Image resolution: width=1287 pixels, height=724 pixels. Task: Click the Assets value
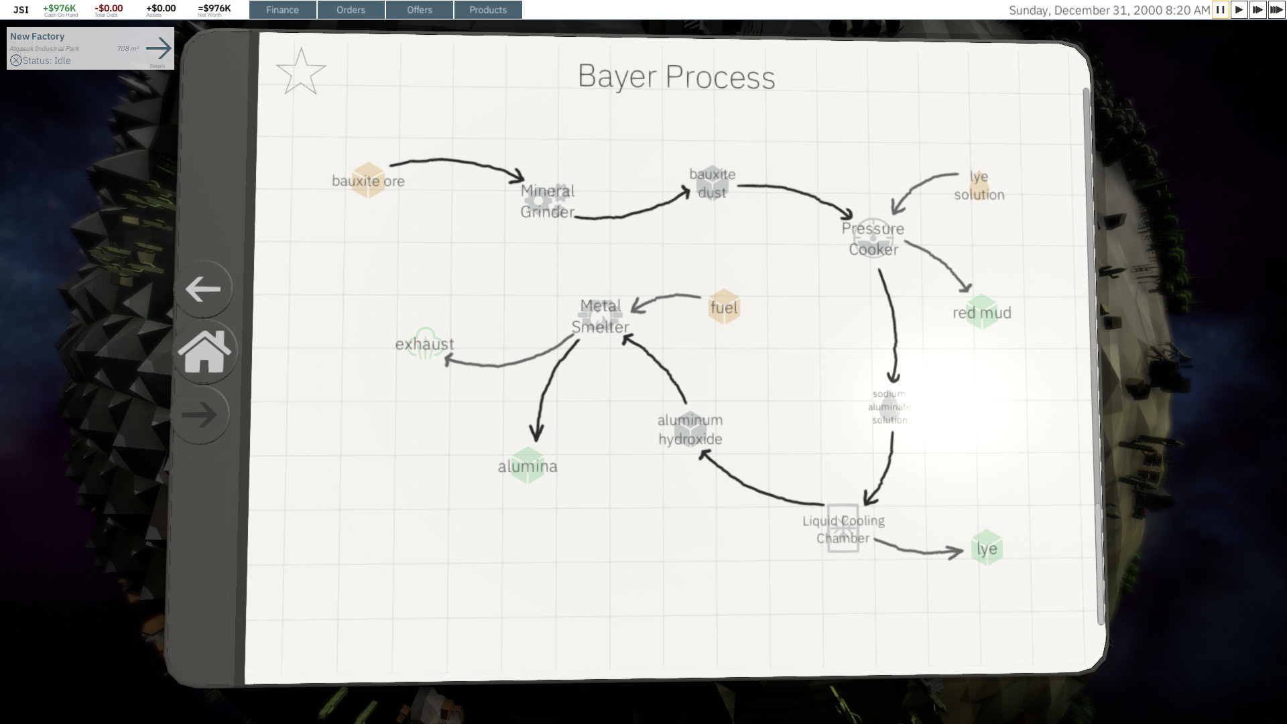(161, 9)
